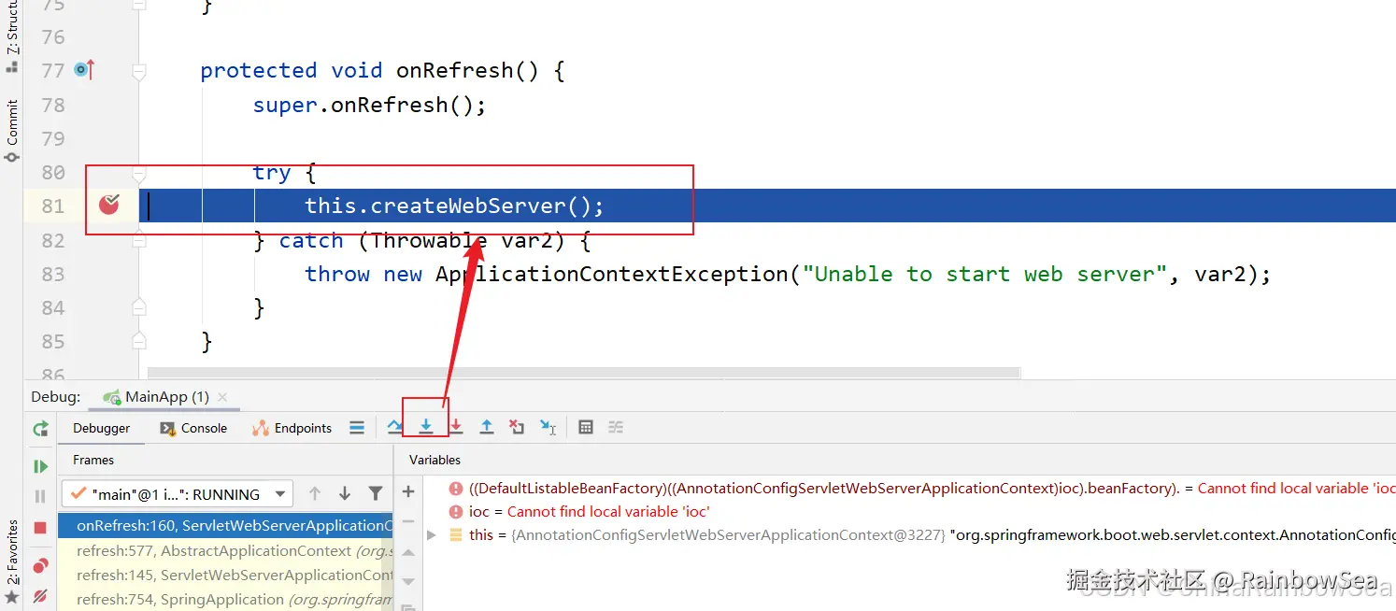
Task: Collapse the try block fold marker at line 80
Action: 139,173
